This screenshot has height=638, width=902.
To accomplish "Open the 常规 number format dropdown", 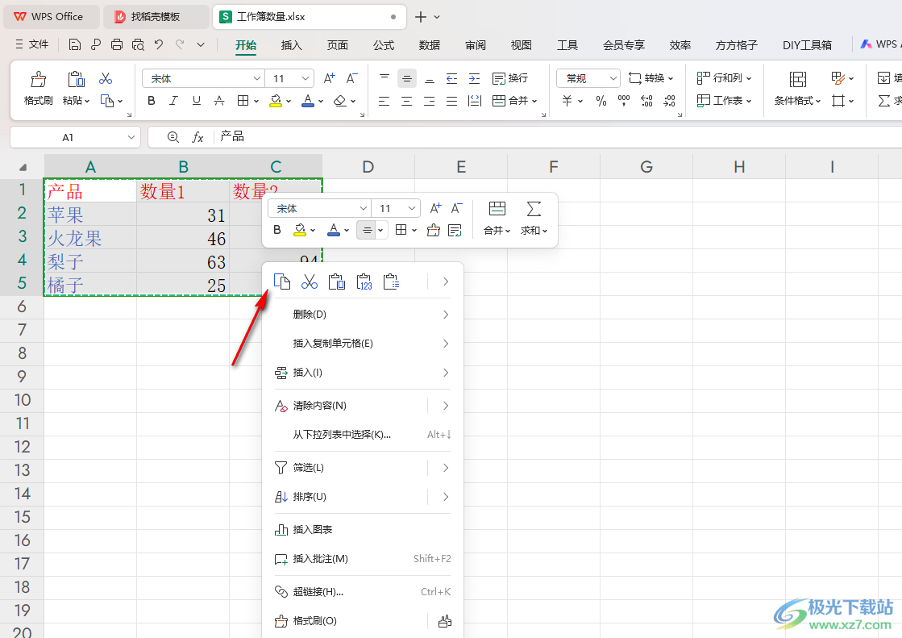I will point(613,78).
